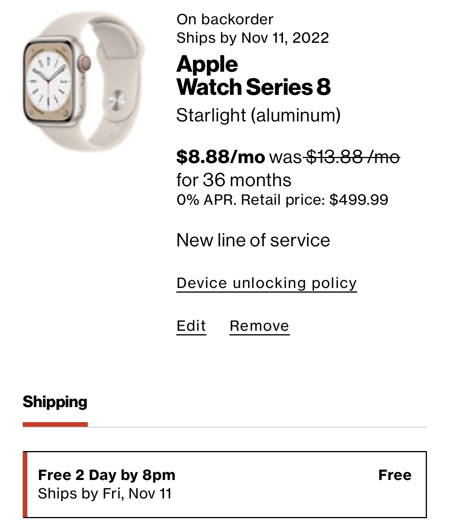Image resolution: width=450 pixels, height=522 pixels.
Task: Click the Ships by Fri, Nov 11 text
Action: pyautogui.click(x=105, y=493)
